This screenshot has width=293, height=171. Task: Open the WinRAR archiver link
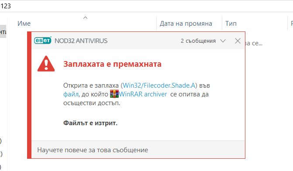pyautogui.click(x=143, y=94)
